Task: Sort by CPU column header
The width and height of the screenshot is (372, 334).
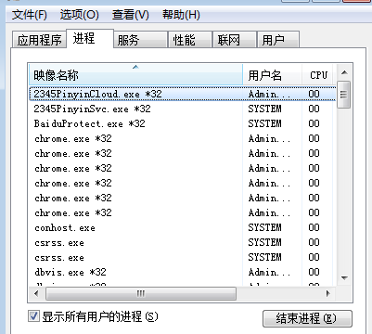Action: pyautogui.click(x=318, y=75)
